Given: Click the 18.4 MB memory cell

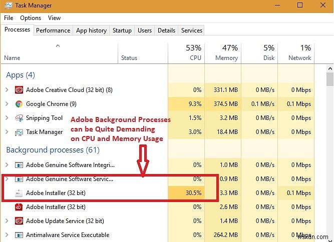Looking at the screenshot, I should (223, 132).
